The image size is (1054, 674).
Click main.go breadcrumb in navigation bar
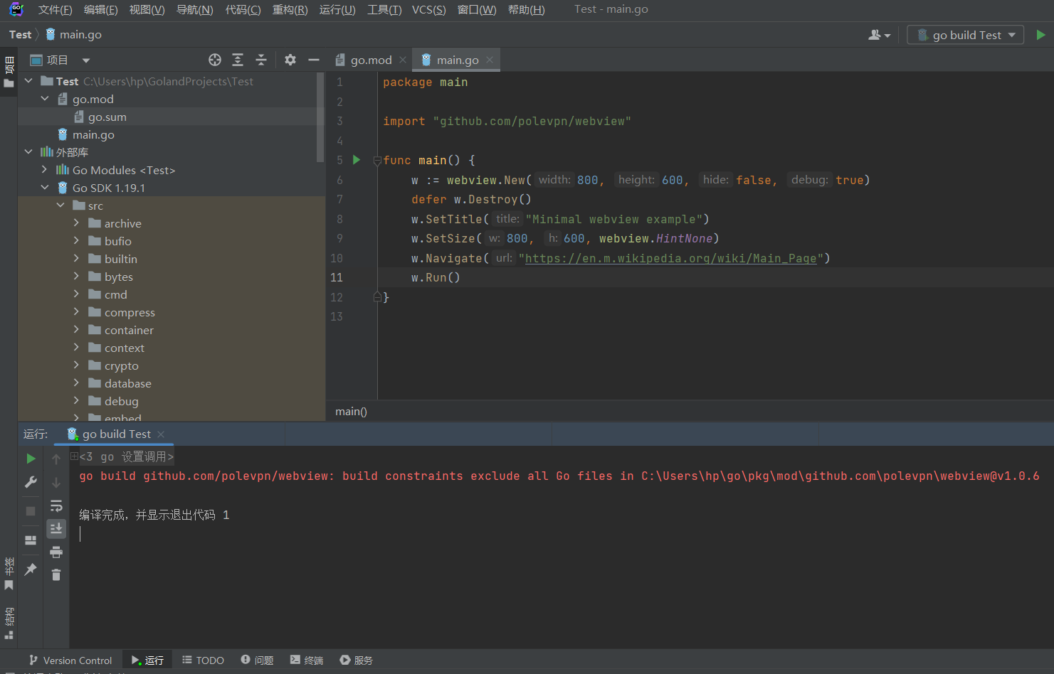pyautogui.click(x=73, y=34)
